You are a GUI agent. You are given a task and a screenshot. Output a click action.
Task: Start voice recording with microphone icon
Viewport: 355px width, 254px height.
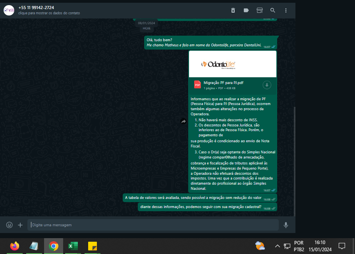point(286,225)
